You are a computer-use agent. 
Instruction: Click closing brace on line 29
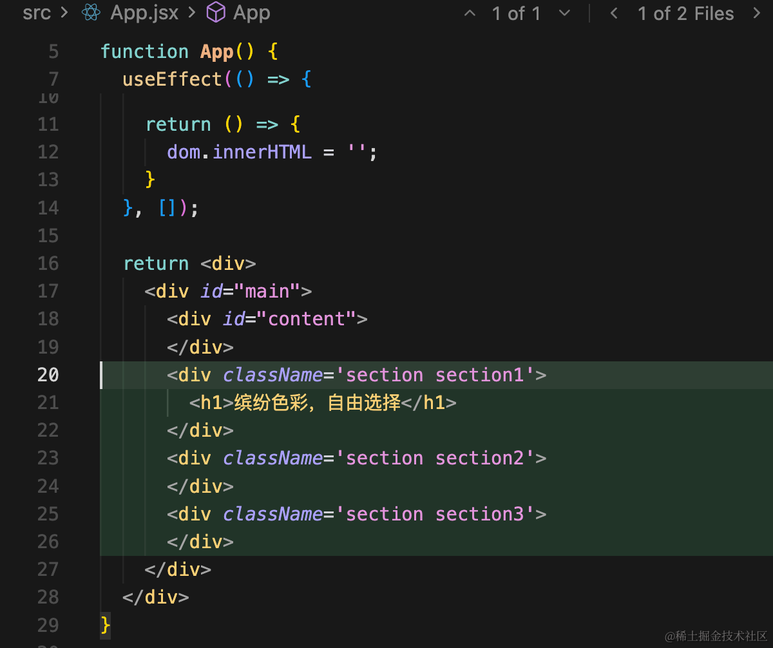click(x=106, y=625)
